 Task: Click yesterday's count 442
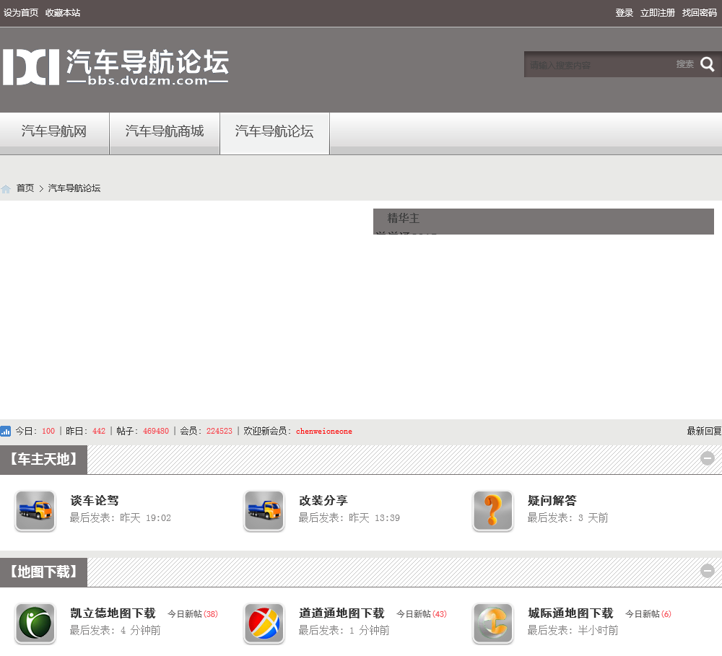99,432
